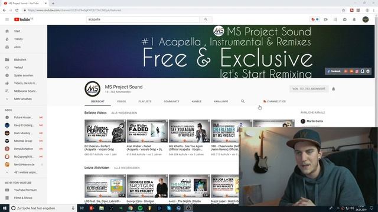Open the YouTube apps grid icon
This screenshot has height=212, width=378.
(x=335, y=19)
